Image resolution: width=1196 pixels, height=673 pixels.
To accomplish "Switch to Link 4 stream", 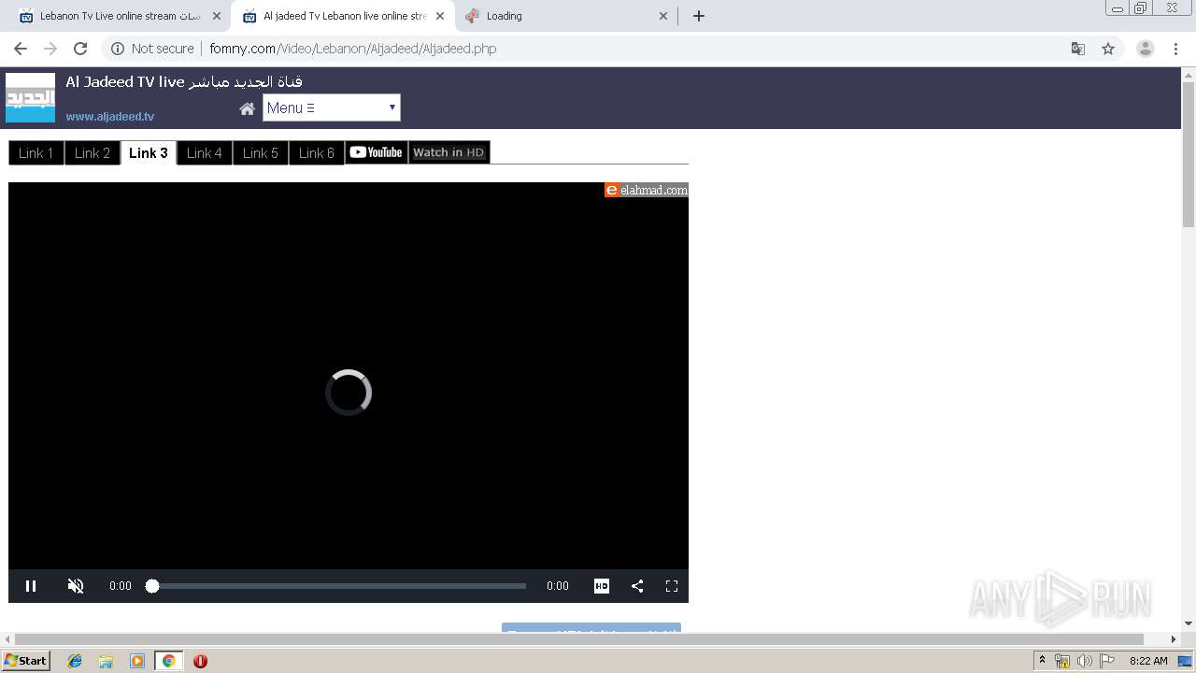I will pos(205,152).
